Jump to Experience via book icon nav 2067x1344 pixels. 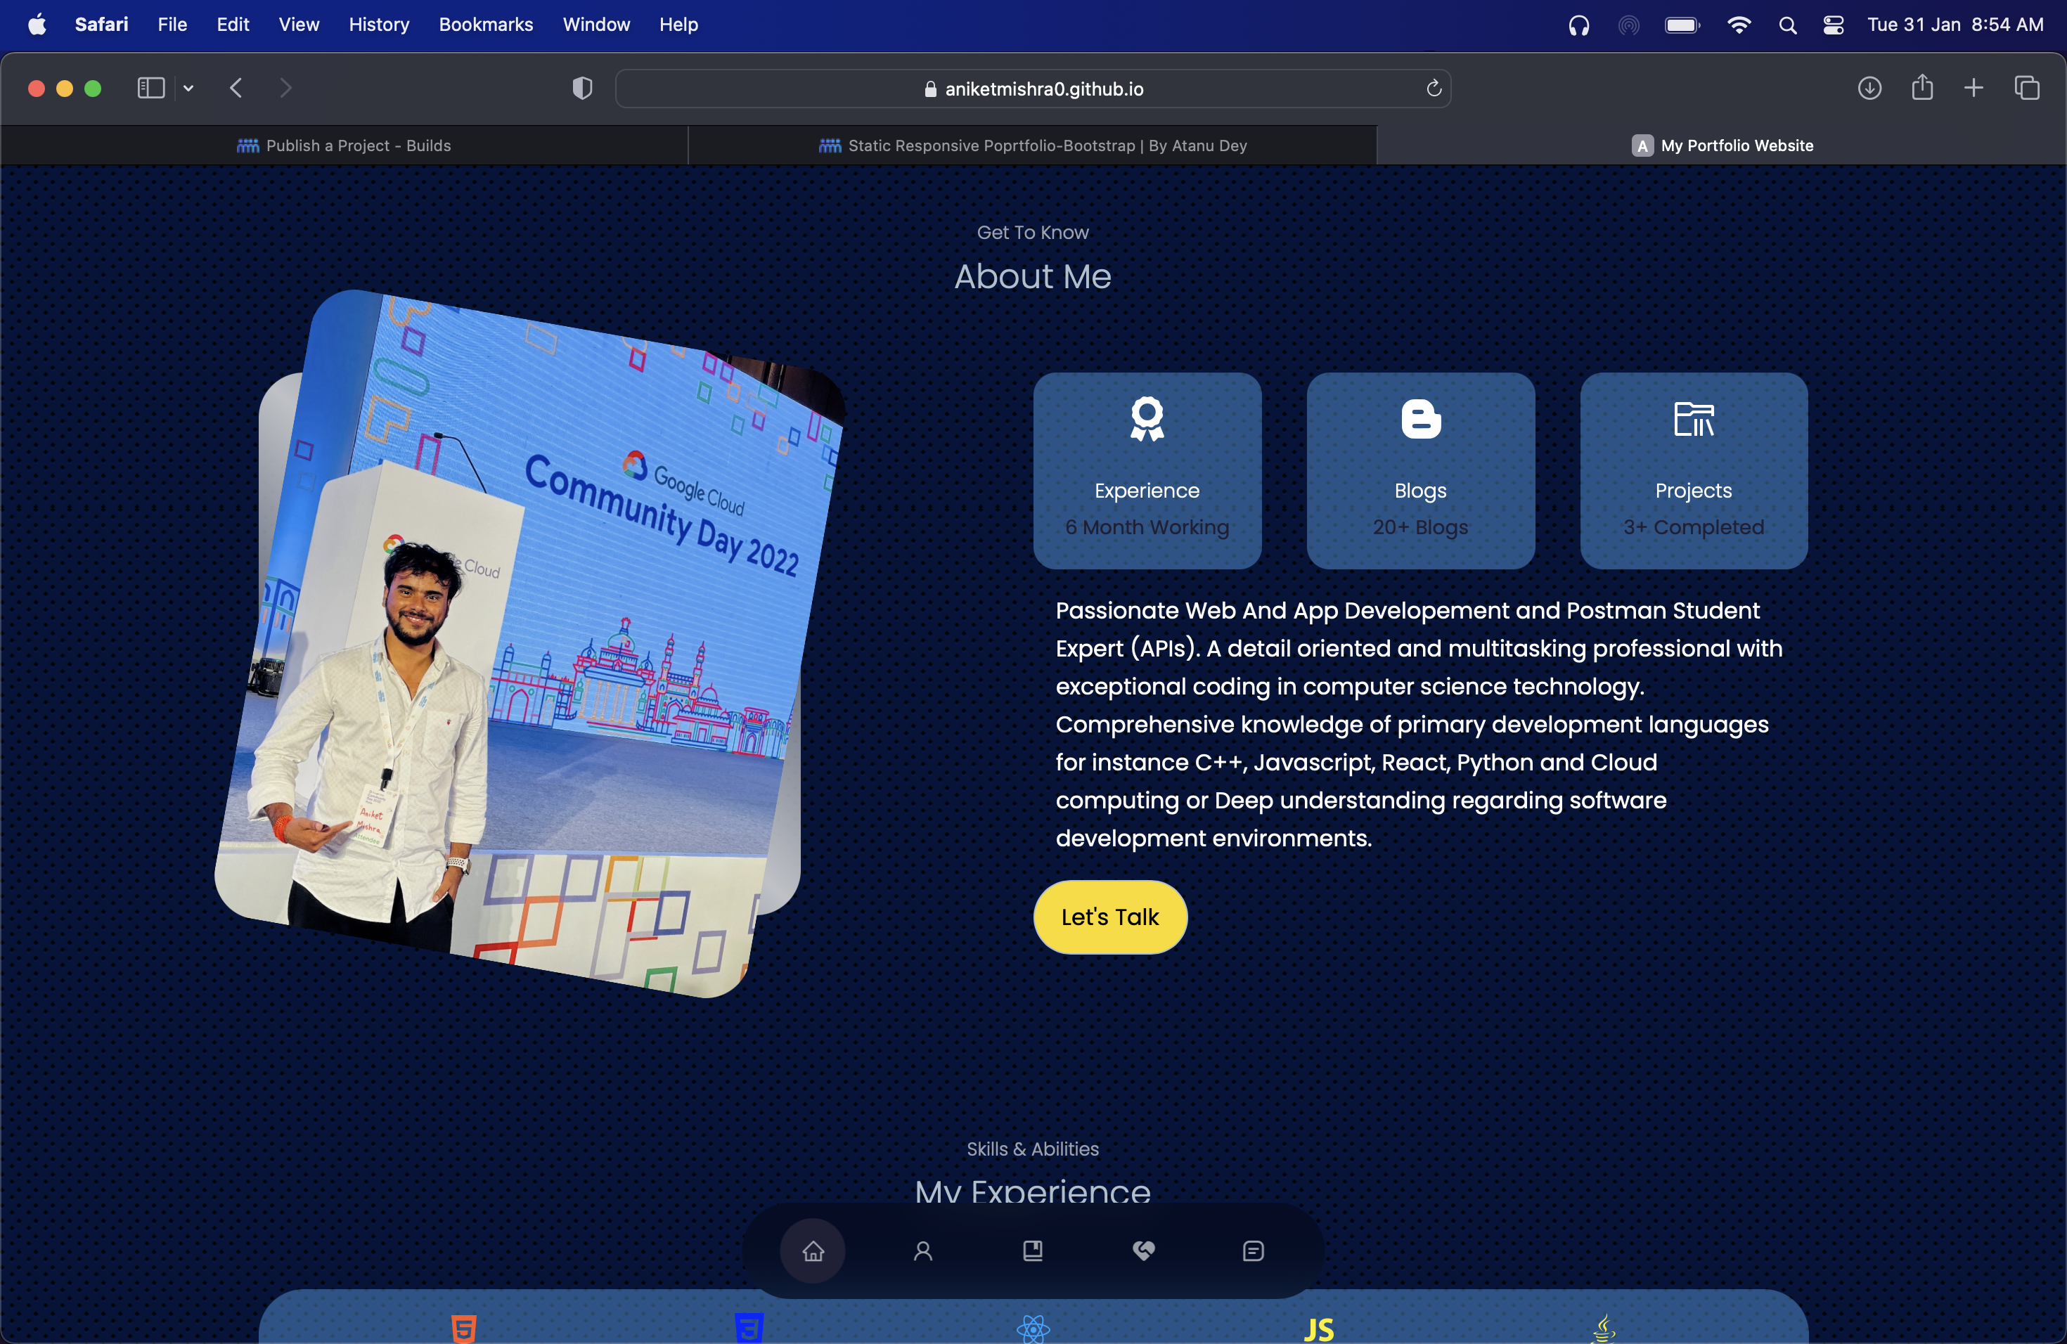1033,1251
